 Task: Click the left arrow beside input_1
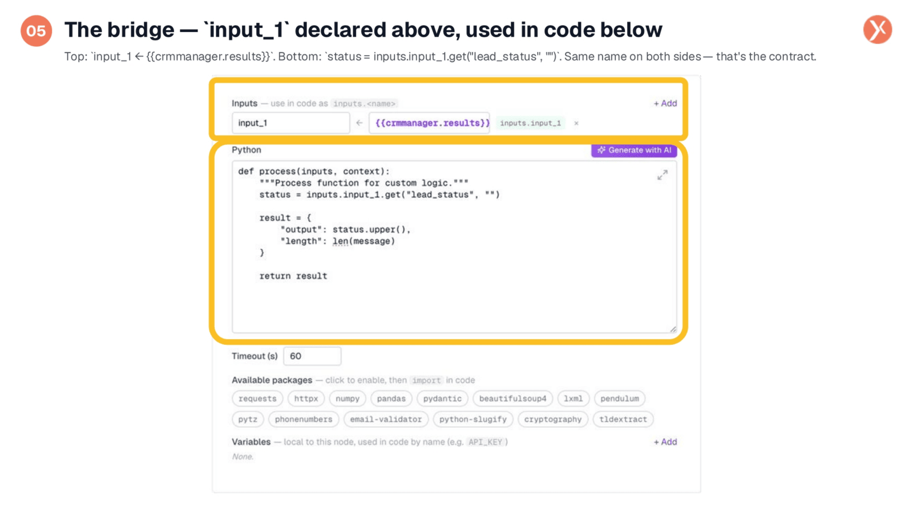pyautogui.click(x=359, y=123)
